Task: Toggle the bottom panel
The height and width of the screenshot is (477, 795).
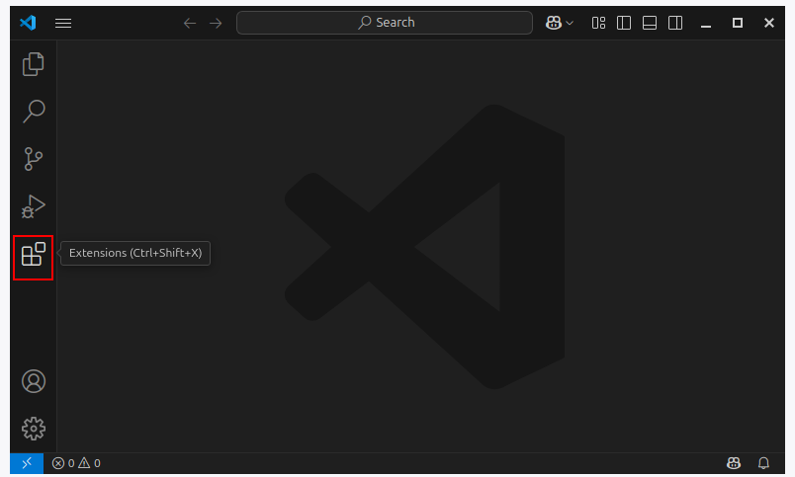Action: (x=650, y=23)
